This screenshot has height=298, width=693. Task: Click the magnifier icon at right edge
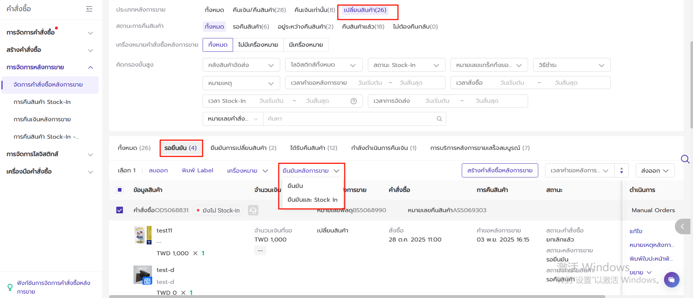pos(685,159)
